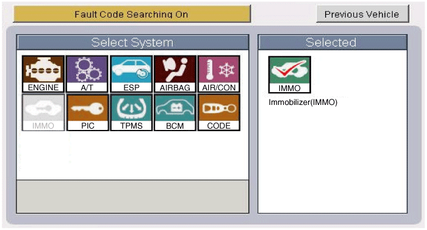The height and width of the screenshot is (230, 427).
Task: Click empty space in the Selected panel
Action: (332, 161)
